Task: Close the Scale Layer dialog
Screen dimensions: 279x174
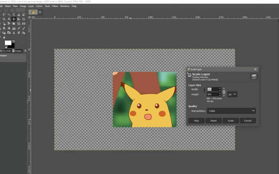Action: coord(255,69)
